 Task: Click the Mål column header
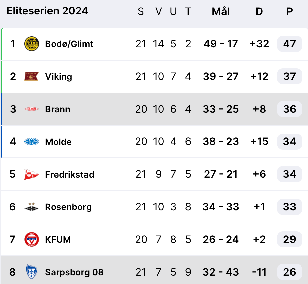pyautogui.click(x=221, y=12)
